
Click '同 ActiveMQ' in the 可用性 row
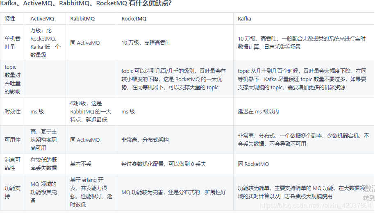[91, 140]
